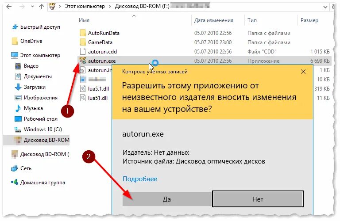Image resolution: width=340 pixels, height=221 pixels.
Task: Close the User Account Control dialog
Action: [x=303, y=72]
